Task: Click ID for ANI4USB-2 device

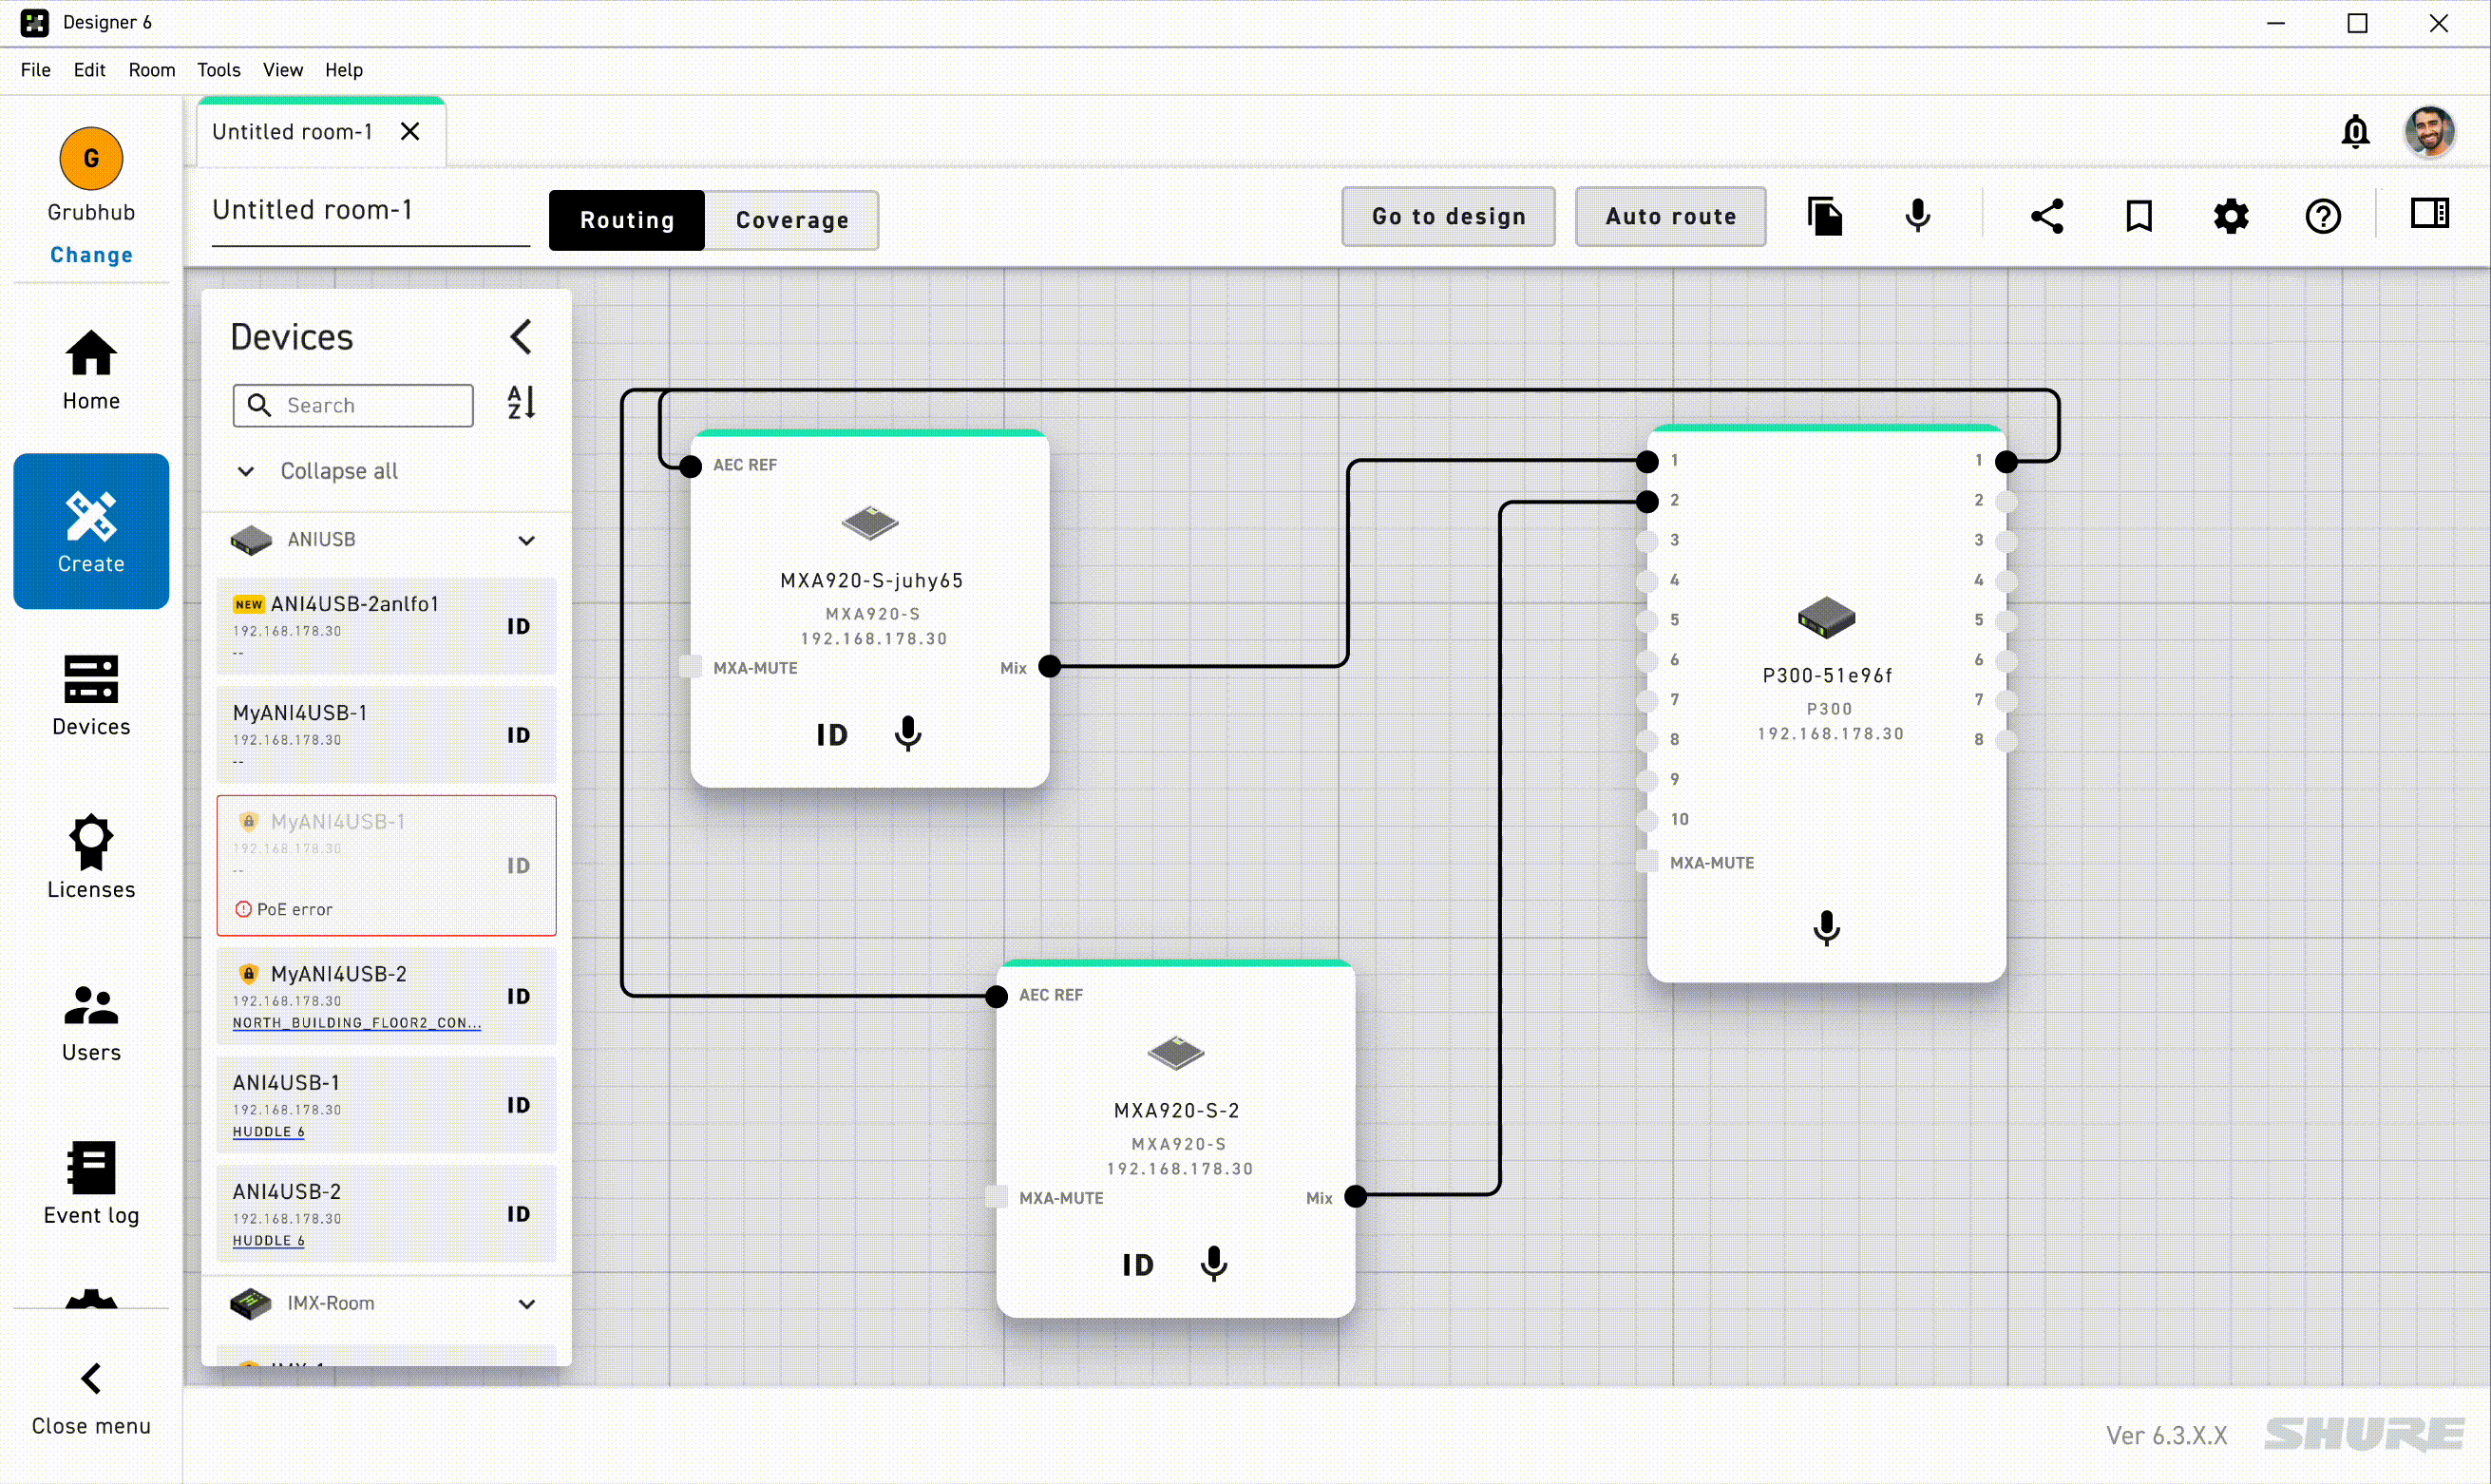Action: [518, 1214]
